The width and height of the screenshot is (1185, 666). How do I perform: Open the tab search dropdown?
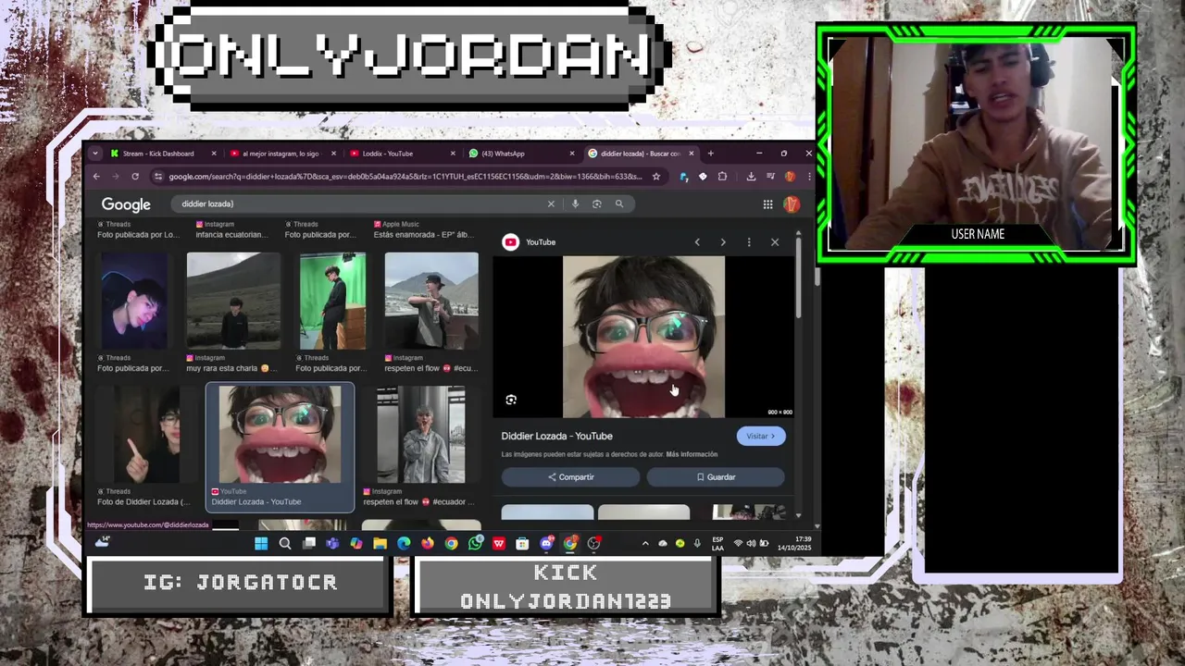coord(96,154)
